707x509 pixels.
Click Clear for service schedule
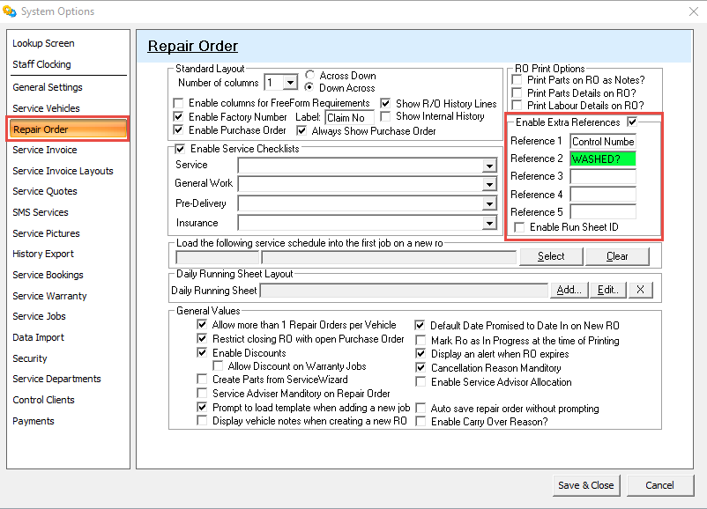(617, 256)
